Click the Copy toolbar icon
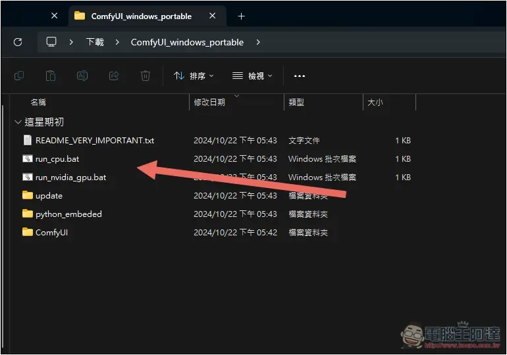Screen dimensions: 507x355 coord(19,76)
